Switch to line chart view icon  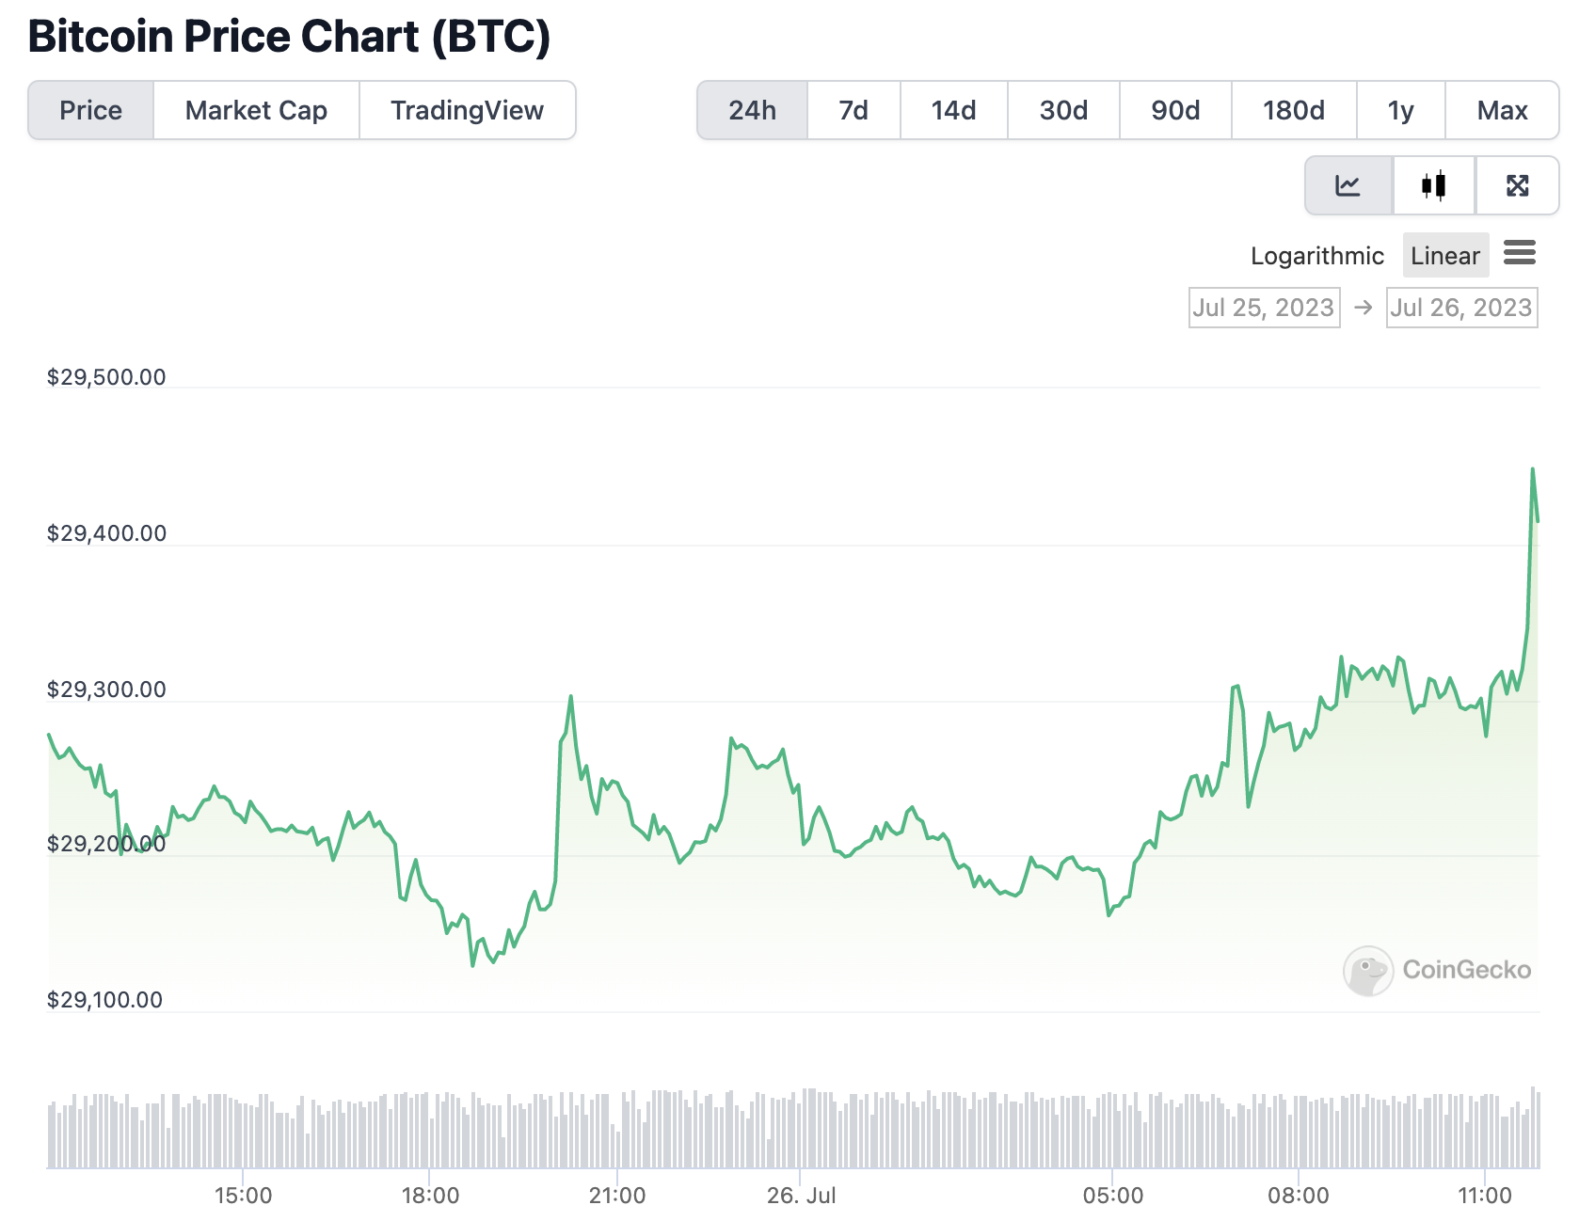point(1348,185)
